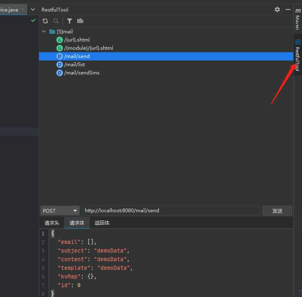Toggle the RestfulTool side tool window

[x=297, y=55]
